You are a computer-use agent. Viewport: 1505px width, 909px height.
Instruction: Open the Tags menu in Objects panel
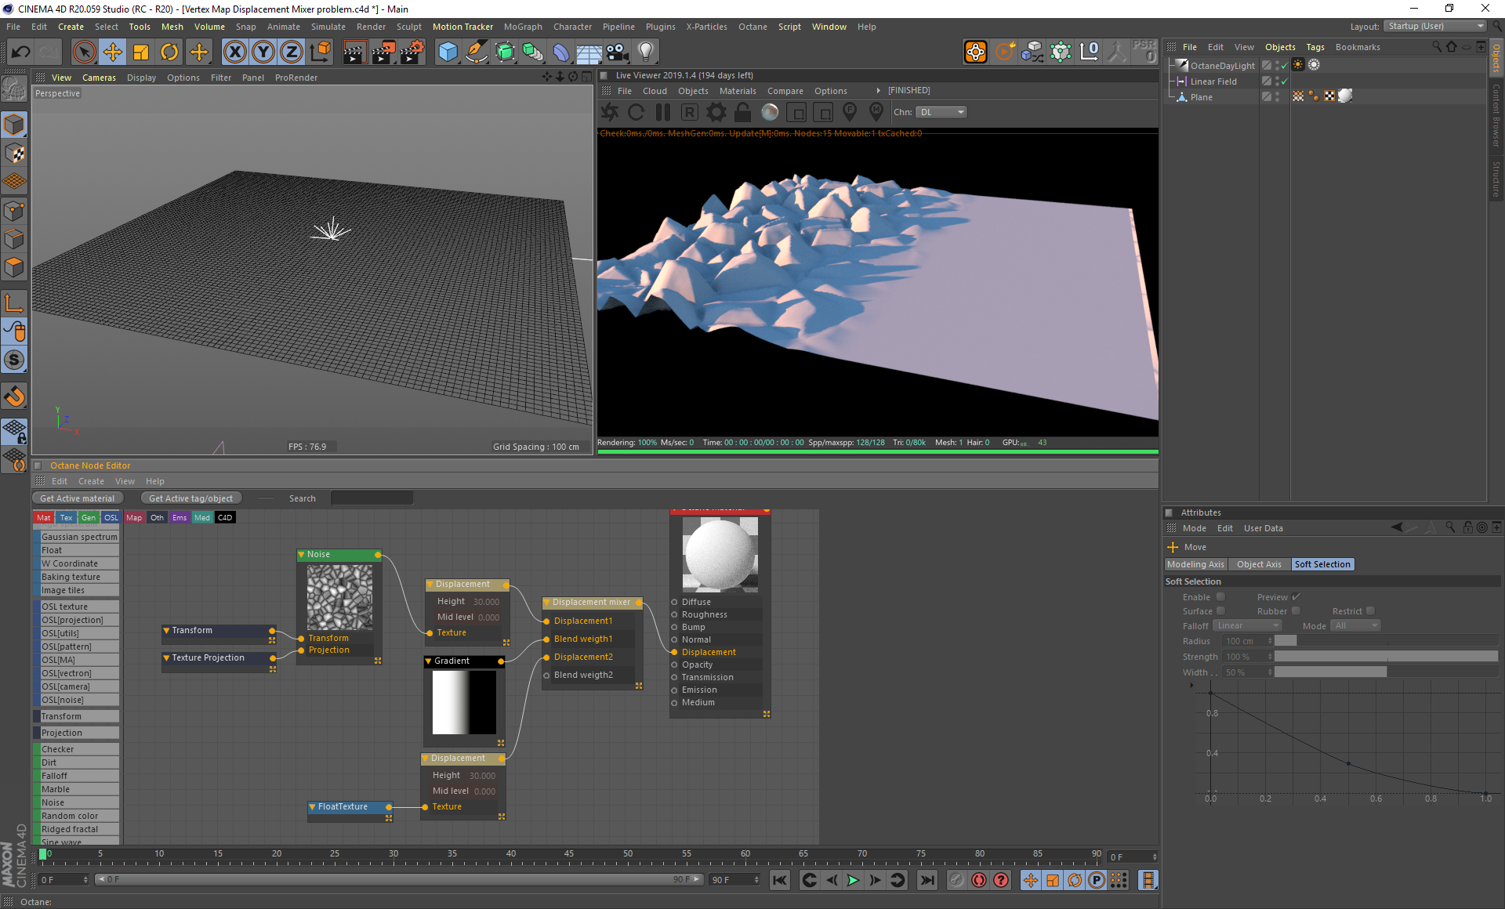click(1315, 47)
